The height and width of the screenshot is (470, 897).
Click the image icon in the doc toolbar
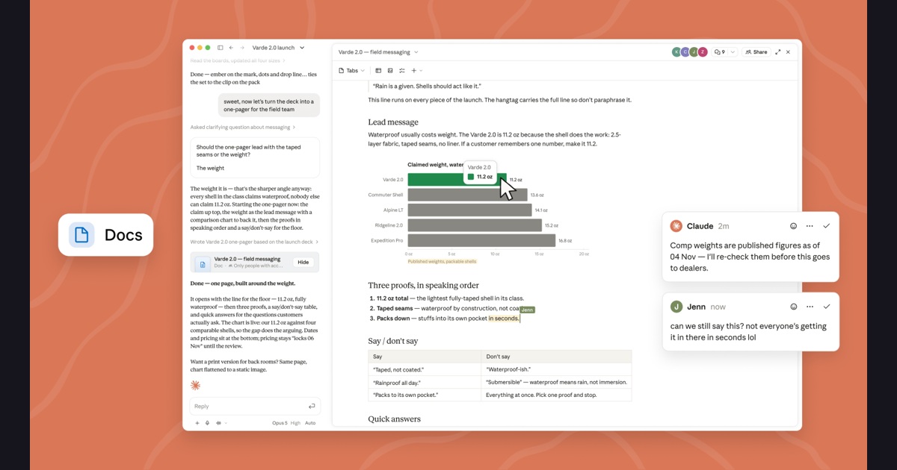pos(390,71)
